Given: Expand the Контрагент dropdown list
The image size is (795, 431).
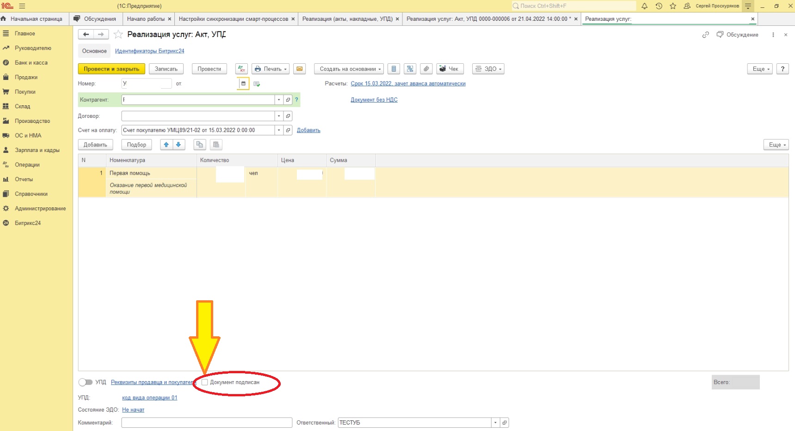Looking at the screenshot, I should click(279, 100).
